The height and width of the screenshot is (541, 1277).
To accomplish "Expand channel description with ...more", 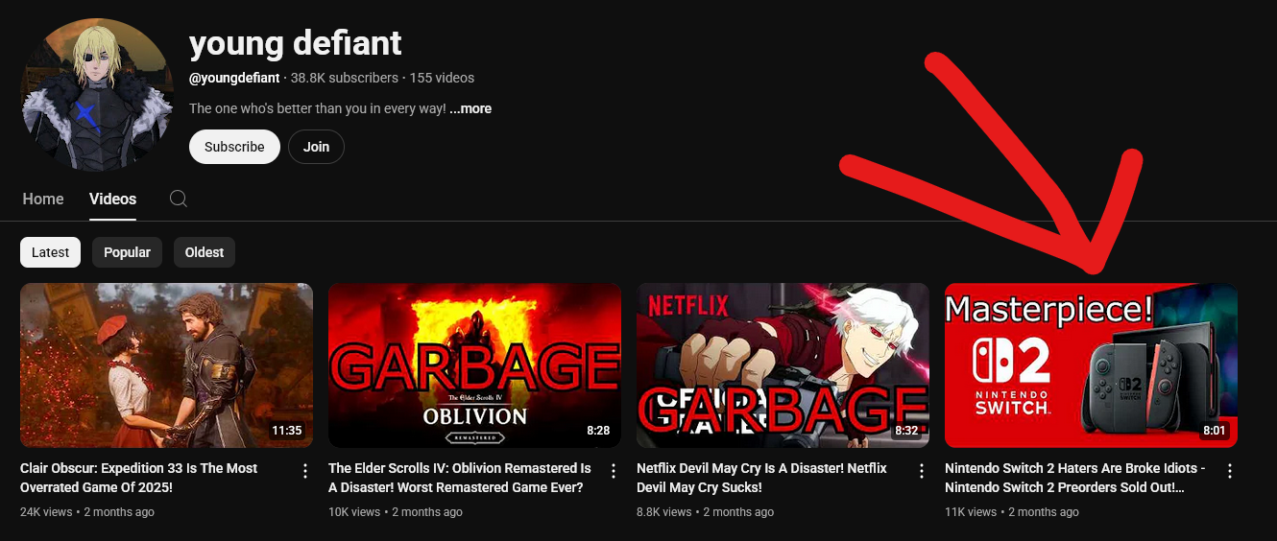I will [470, 108].
